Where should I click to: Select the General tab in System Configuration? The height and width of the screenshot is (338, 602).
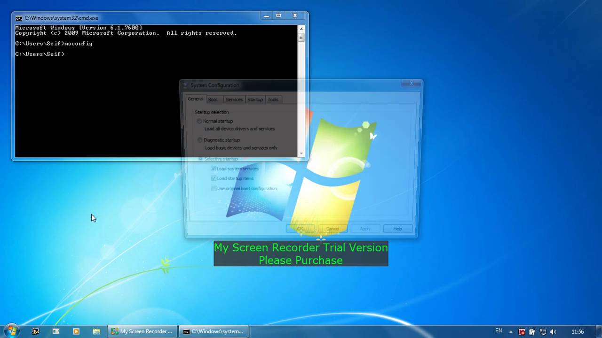196,99
